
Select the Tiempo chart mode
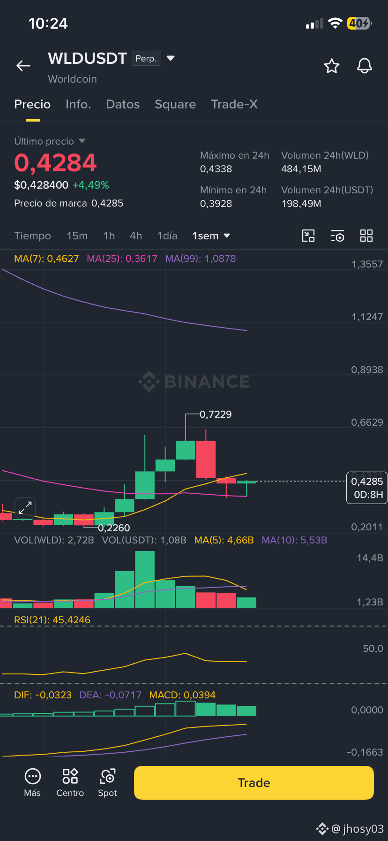32,236
